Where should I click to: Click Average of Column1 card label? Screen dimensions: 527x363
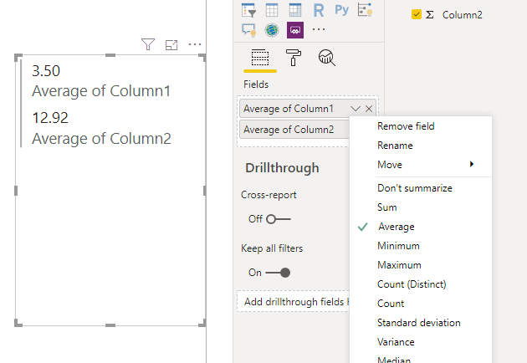click(x=101, y=90)
